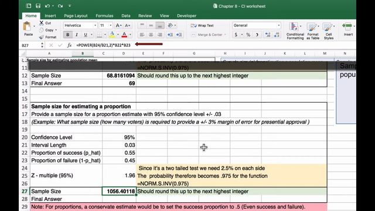Switch to the Data tab
Screen dimensions: 375x211
[x=126, y=16]
